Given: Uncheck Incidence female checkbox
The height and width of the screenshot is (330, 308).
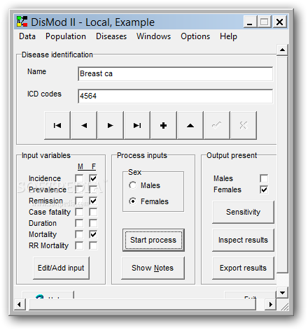Looking at the screenshot, I should (x=93, y=178).
